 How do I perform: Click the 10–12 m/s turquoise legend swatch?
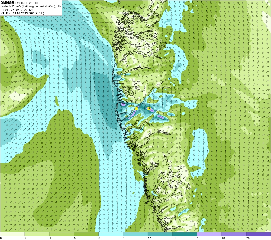pyautogui.click(x=135, y=234)
